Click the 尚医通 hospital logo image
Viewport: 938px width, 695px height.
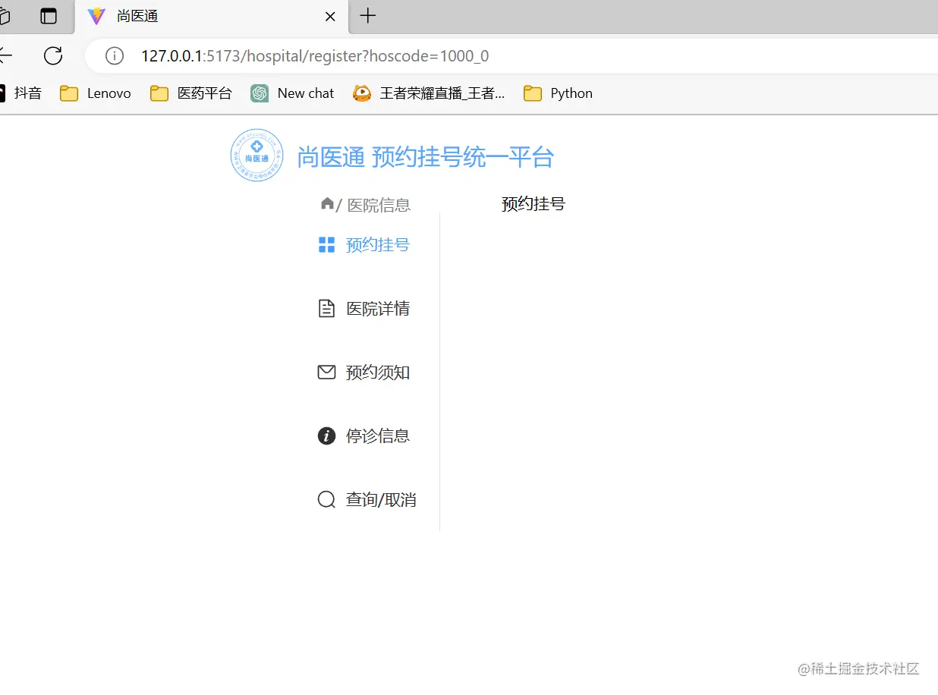257,156
